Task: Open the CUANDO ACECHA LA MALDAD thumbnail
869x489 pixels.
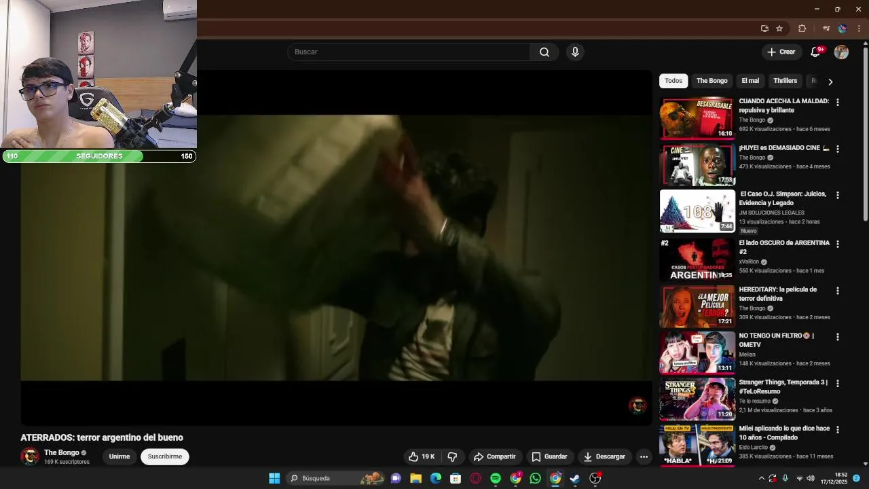Action: coord(697,118)
